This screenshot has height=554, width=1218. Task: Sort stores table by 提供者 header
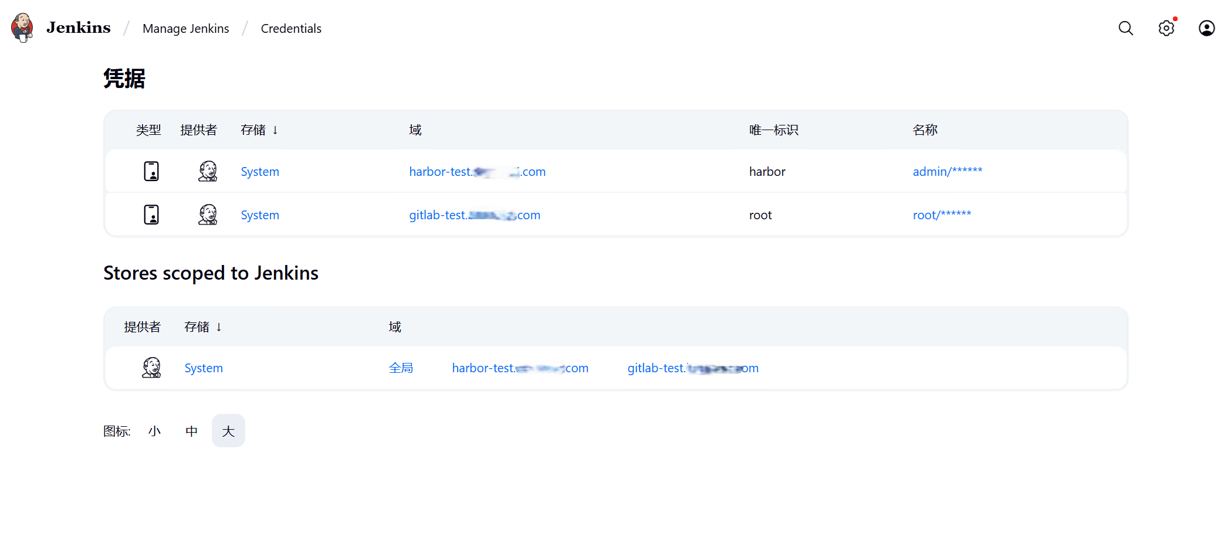click(142, 327)
